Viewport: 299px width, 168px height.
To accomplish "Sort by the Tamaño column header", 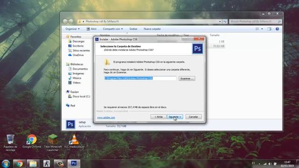I will coord(214,35).
